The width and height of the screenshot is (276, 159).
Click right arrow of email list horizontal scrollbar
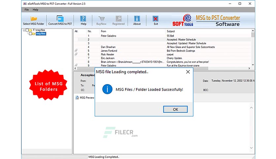coord(249,68)
